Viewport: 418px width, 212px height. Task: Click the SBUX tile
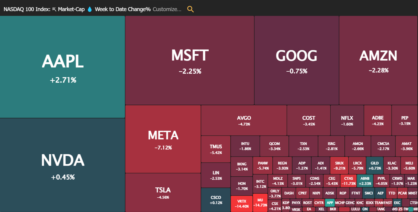339,165
